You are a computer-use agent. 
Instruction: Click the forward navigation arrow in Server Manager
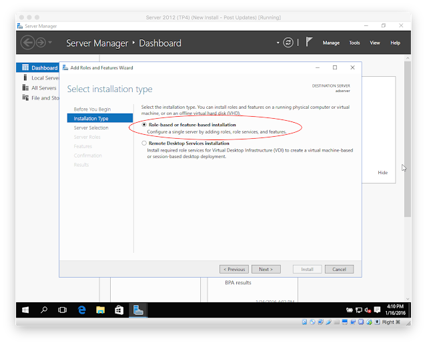coord(41,43)
